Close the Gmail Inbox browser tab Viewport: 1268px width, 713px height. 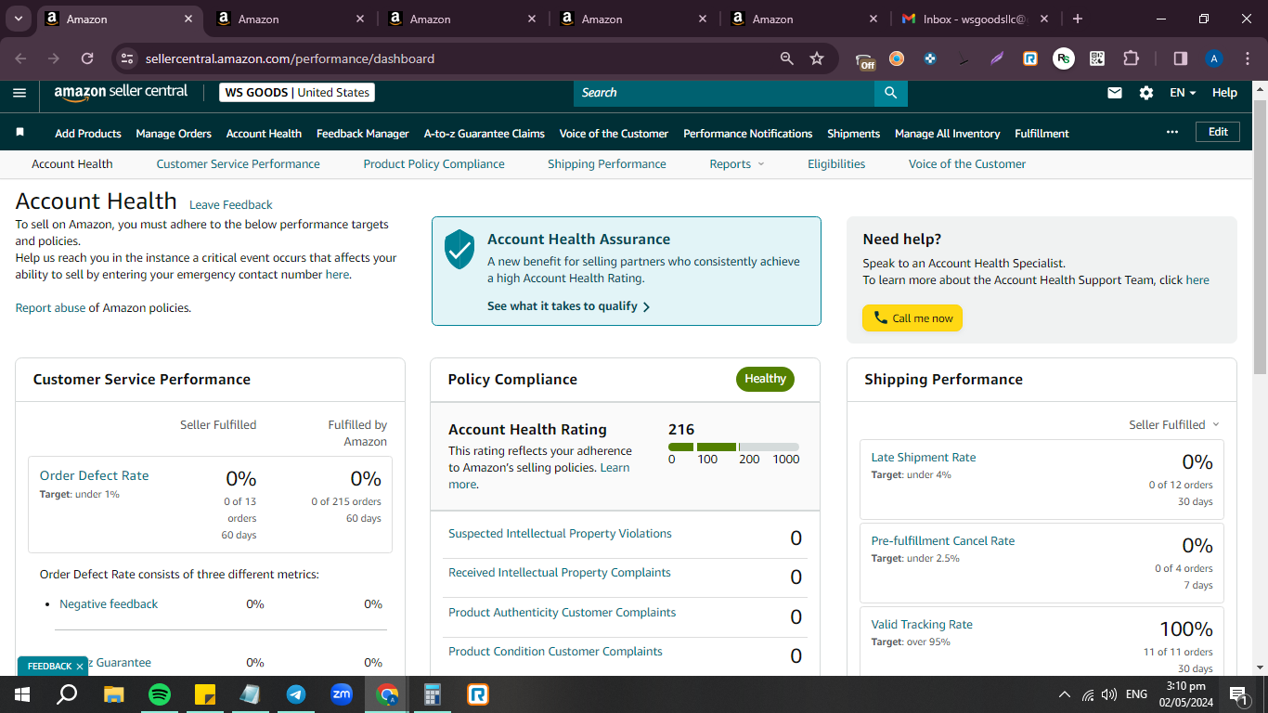1044,19
